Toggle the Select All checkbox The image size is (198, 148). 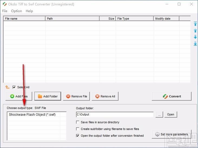pyautogui.click(x=14, y=87)
